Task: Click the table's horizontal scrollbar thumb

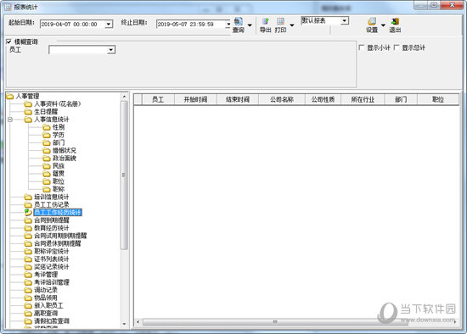Action: click(275, 322)
